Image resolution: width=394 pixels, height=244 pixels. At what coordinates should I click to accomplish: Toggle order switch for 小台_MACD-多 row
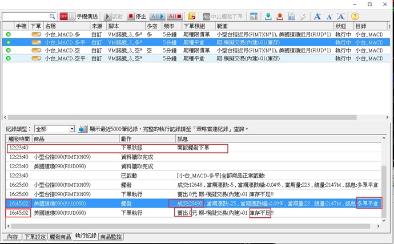coord(36,35)
